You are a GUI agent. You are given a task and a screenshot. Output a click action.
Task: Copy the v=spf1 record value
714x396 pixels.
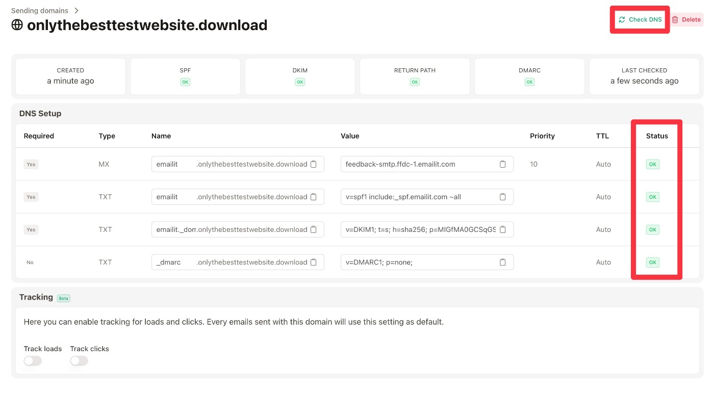(x=502, y=197)
